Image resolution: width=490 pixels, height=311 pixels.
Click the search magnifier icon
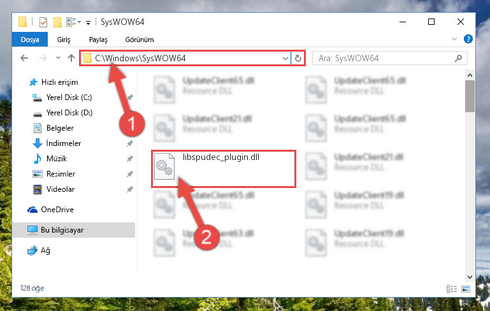(x=458, y=58)
